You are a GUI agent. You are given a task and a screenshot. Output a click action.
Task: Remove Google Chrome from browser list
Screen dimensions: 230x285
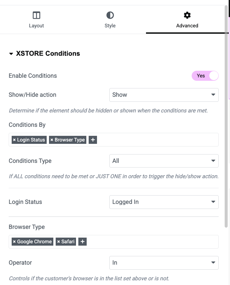[x=14, y=242]
